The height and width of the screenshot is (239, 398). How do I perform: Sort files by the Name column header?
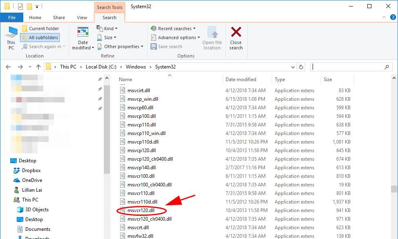[126, 80]
